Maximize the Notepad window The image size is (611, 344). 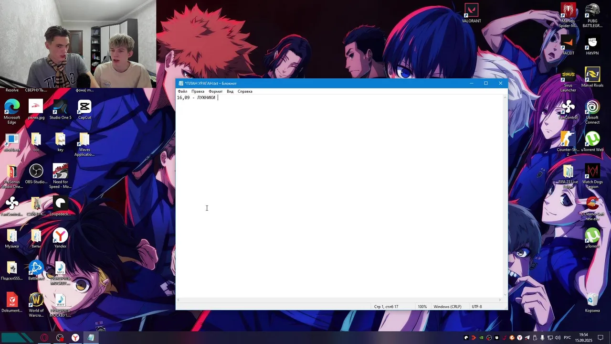click(486, 83)
